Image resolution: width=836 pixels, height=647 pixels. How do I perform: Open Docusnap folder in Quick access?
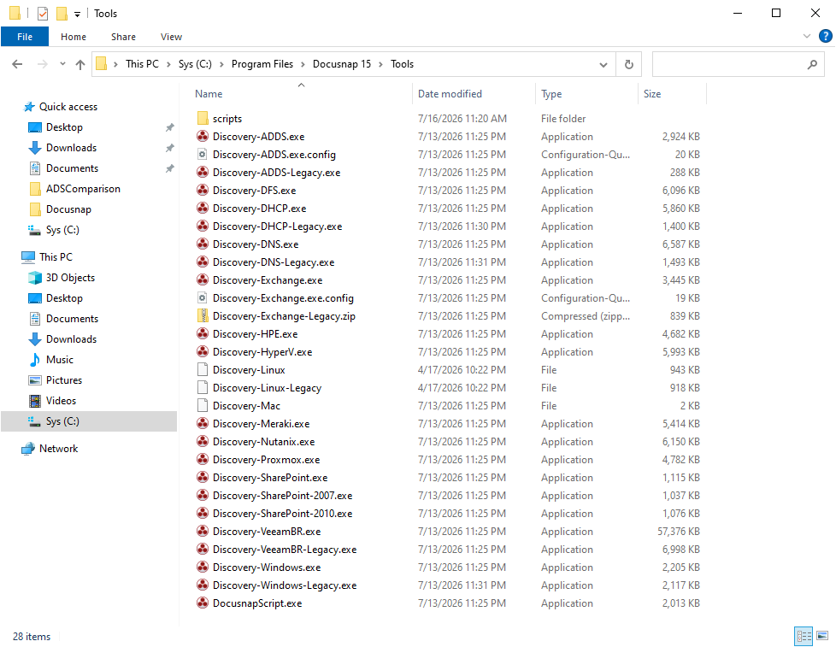68,209
